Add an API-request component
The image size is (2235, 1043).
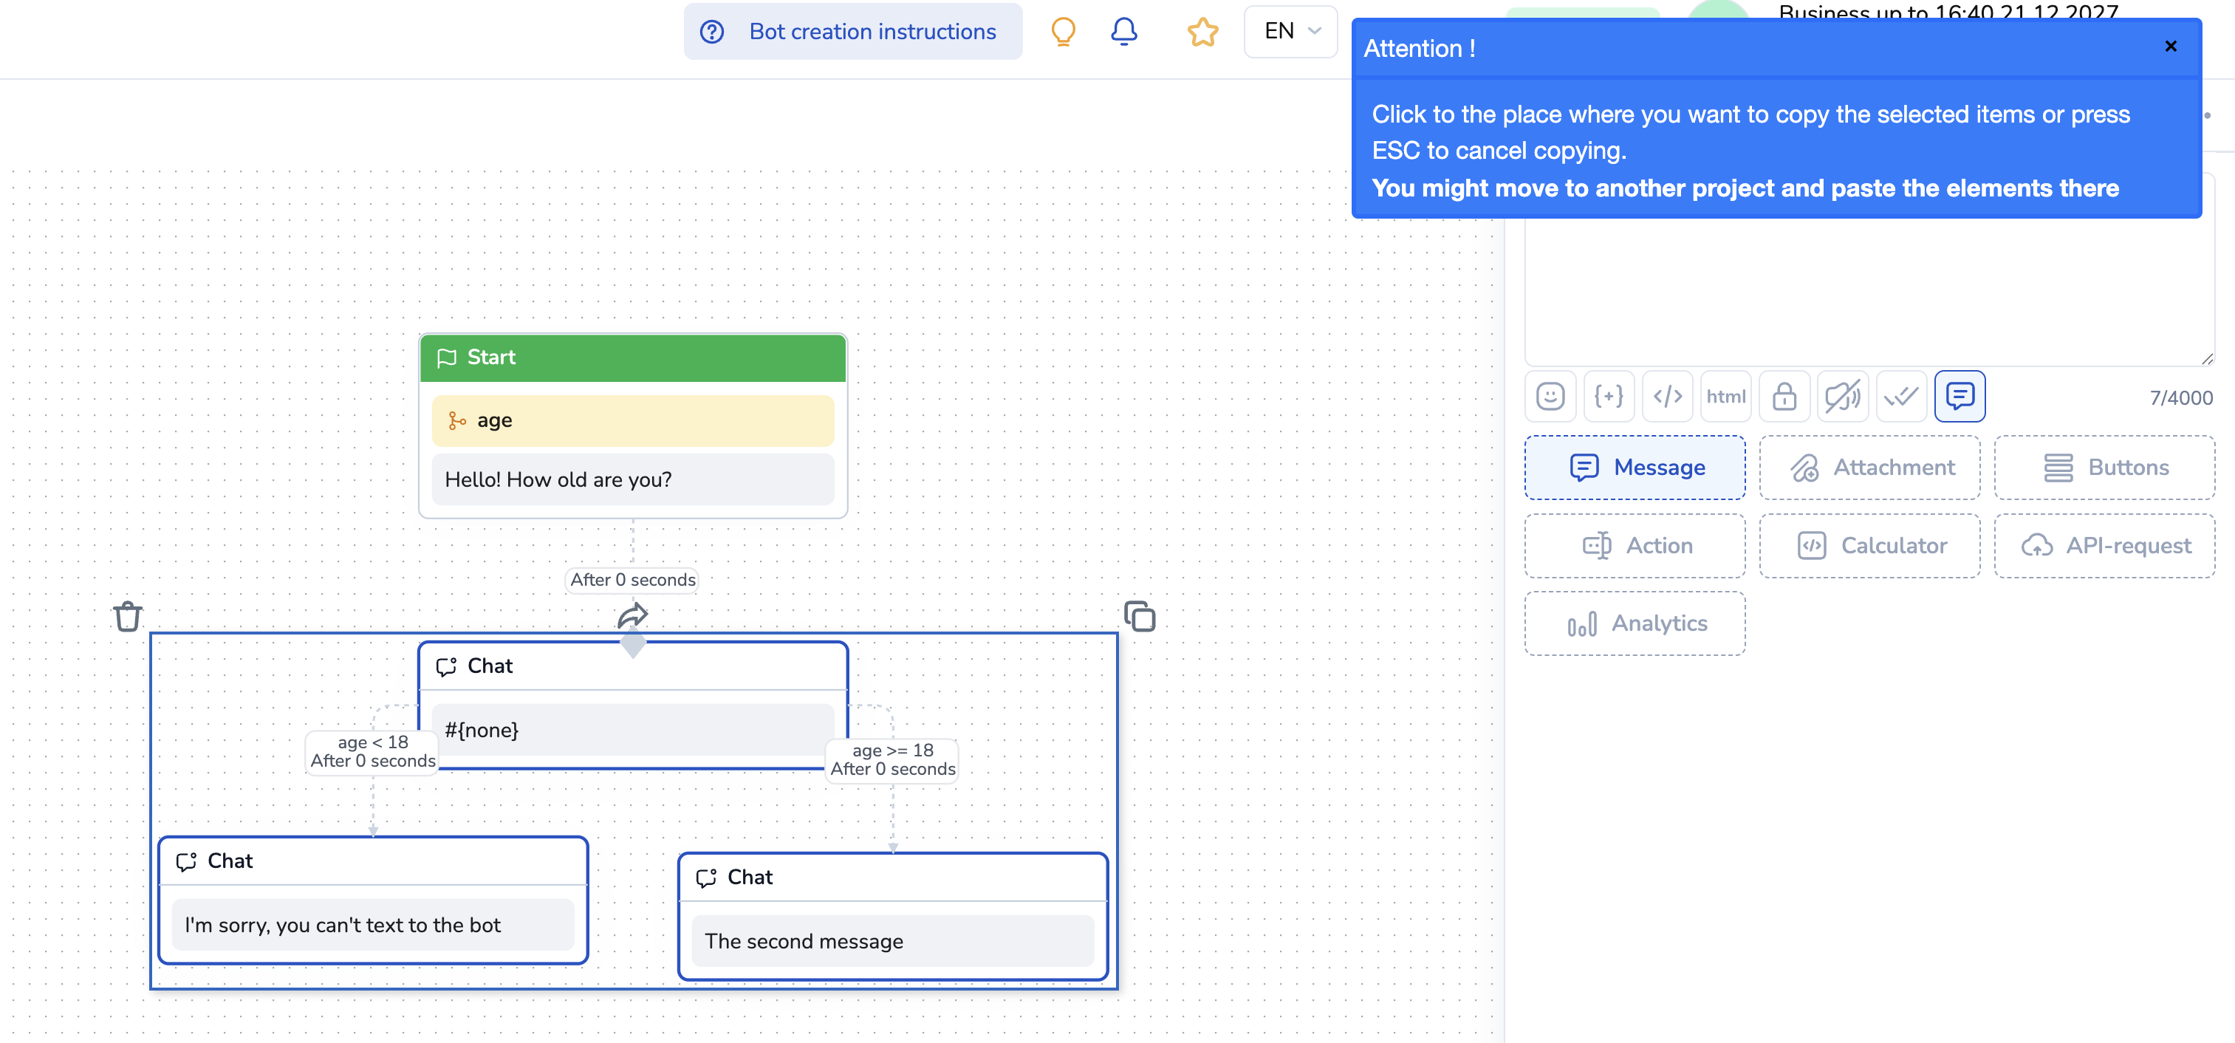coord(2104,546)
